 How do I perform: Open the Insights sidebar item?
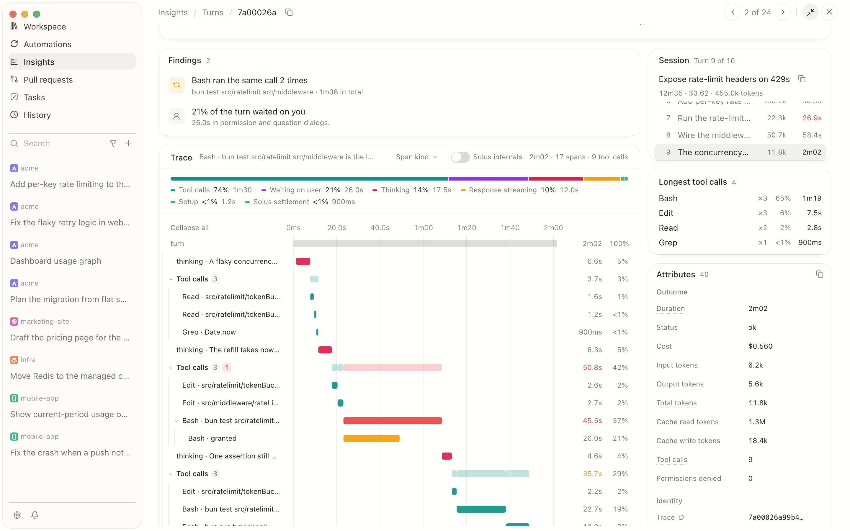pyautogui.click(x=72, y=62)
